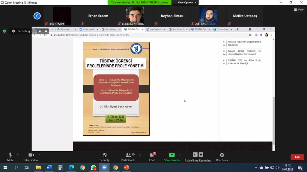
Task: Switch to last TÜBİTAK Öğrenci browser tab
Action: click(200, 29)
